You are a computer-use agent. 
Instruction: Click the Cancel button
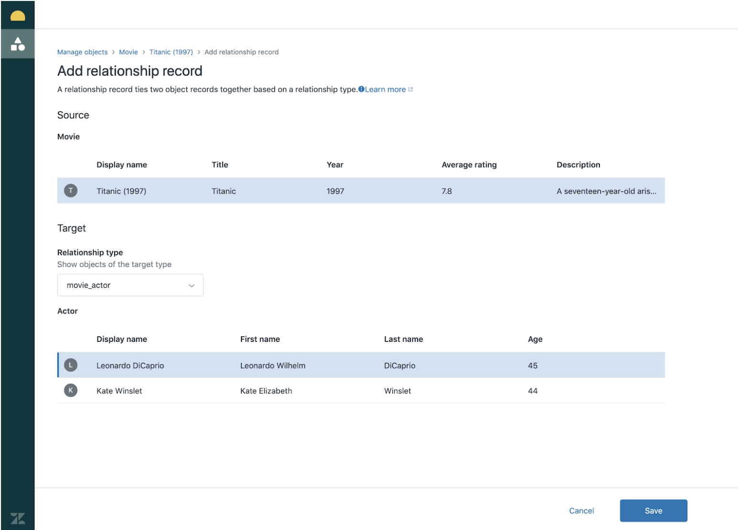[581, 510]
